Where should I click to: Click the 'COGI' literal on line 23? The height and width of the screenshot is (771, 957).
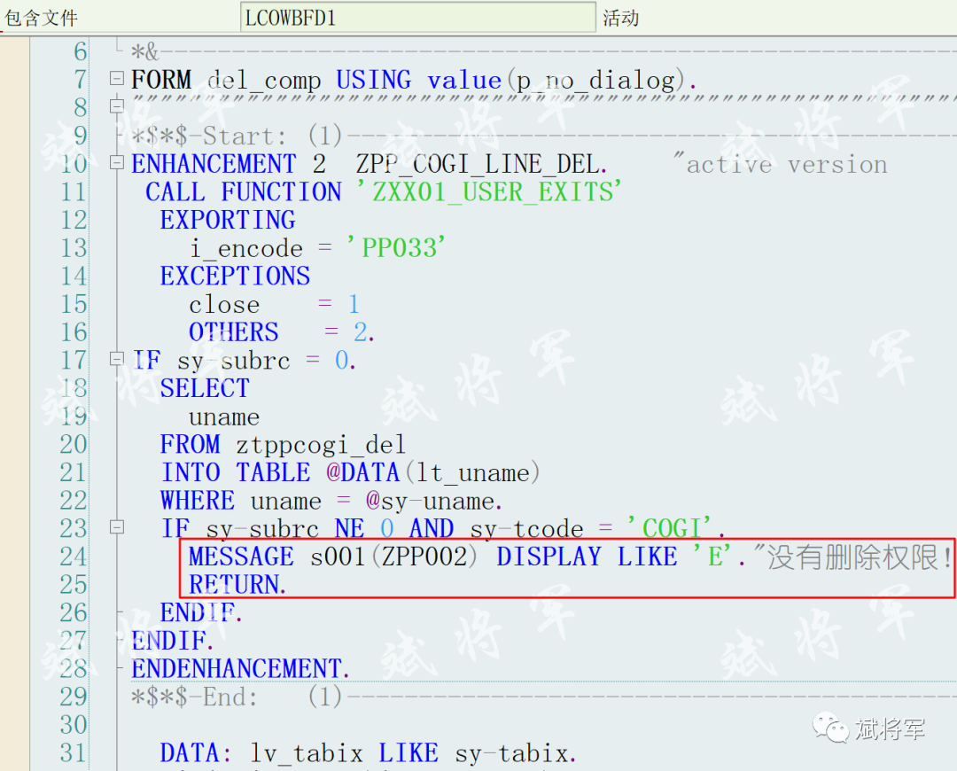671,528
